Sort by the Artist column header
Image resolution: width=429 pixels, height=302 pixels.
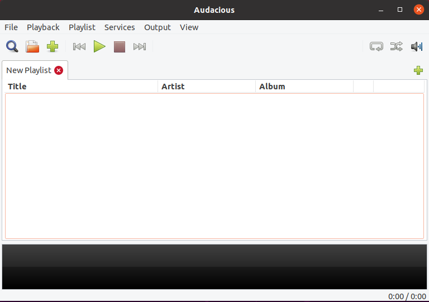coord(207,87)
